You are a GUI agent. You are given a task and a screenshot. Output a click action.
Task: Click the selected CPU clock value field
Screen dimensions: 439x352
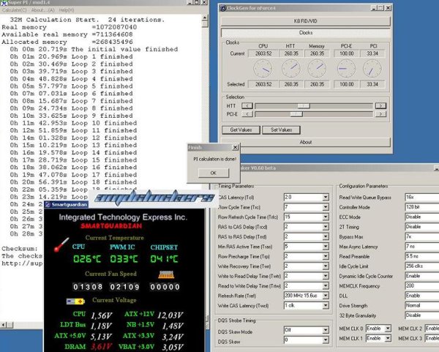pyautogui.click(x=265, y=84)
